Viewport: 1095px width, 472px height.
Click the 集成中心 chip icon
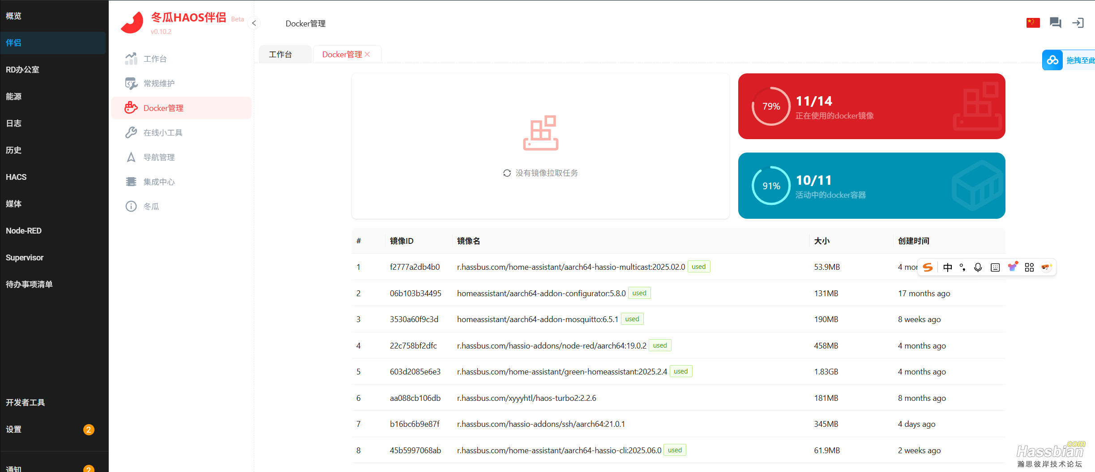[131, 182]
